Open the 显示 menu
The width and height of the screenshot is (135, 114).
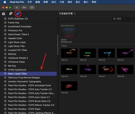78,2
